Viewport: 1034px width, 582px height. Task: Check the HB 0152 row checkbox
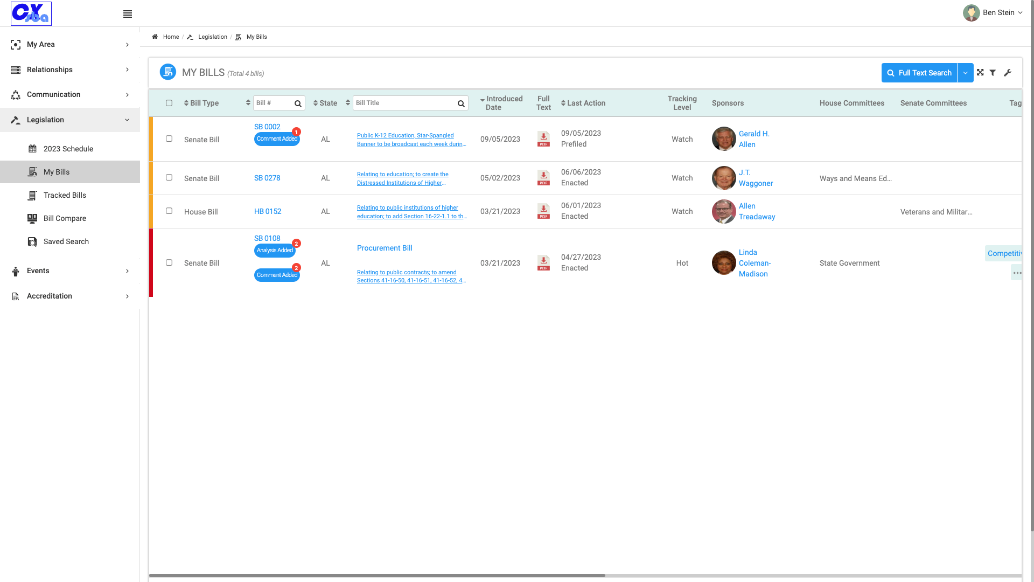(169, 211)
